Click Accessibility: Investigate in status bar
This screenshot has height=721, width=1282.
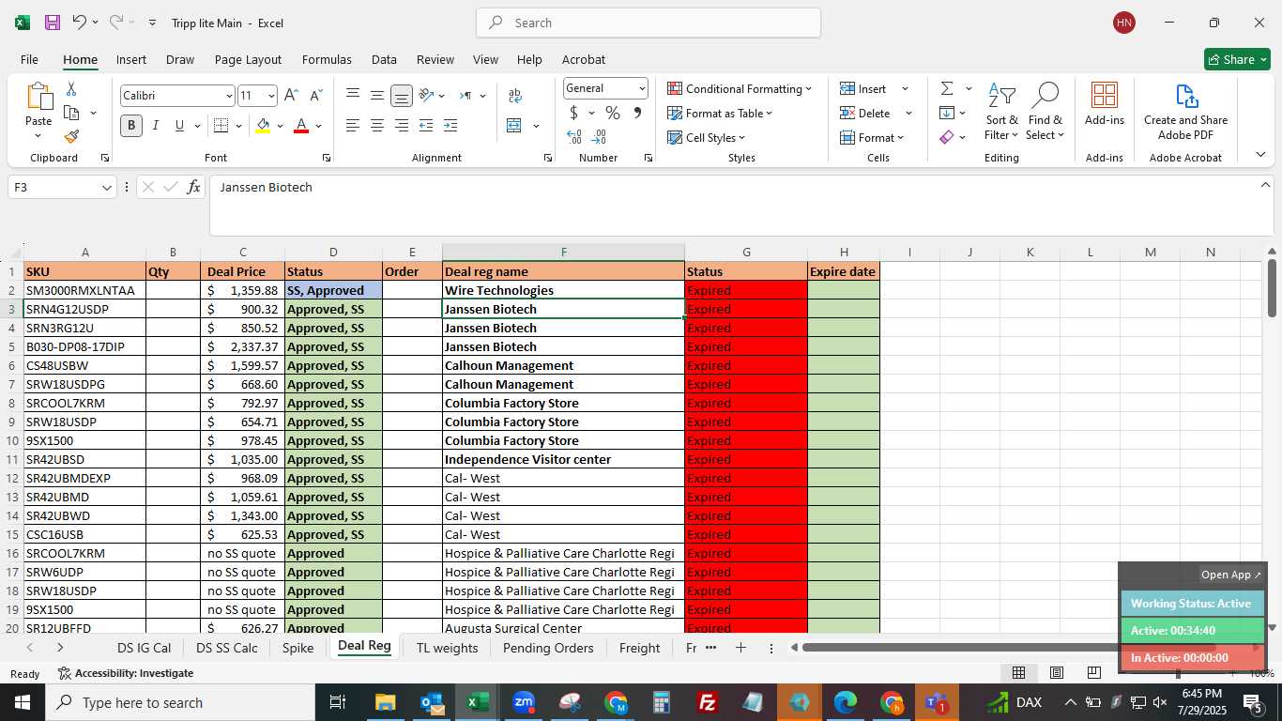[x=126, y=673]
